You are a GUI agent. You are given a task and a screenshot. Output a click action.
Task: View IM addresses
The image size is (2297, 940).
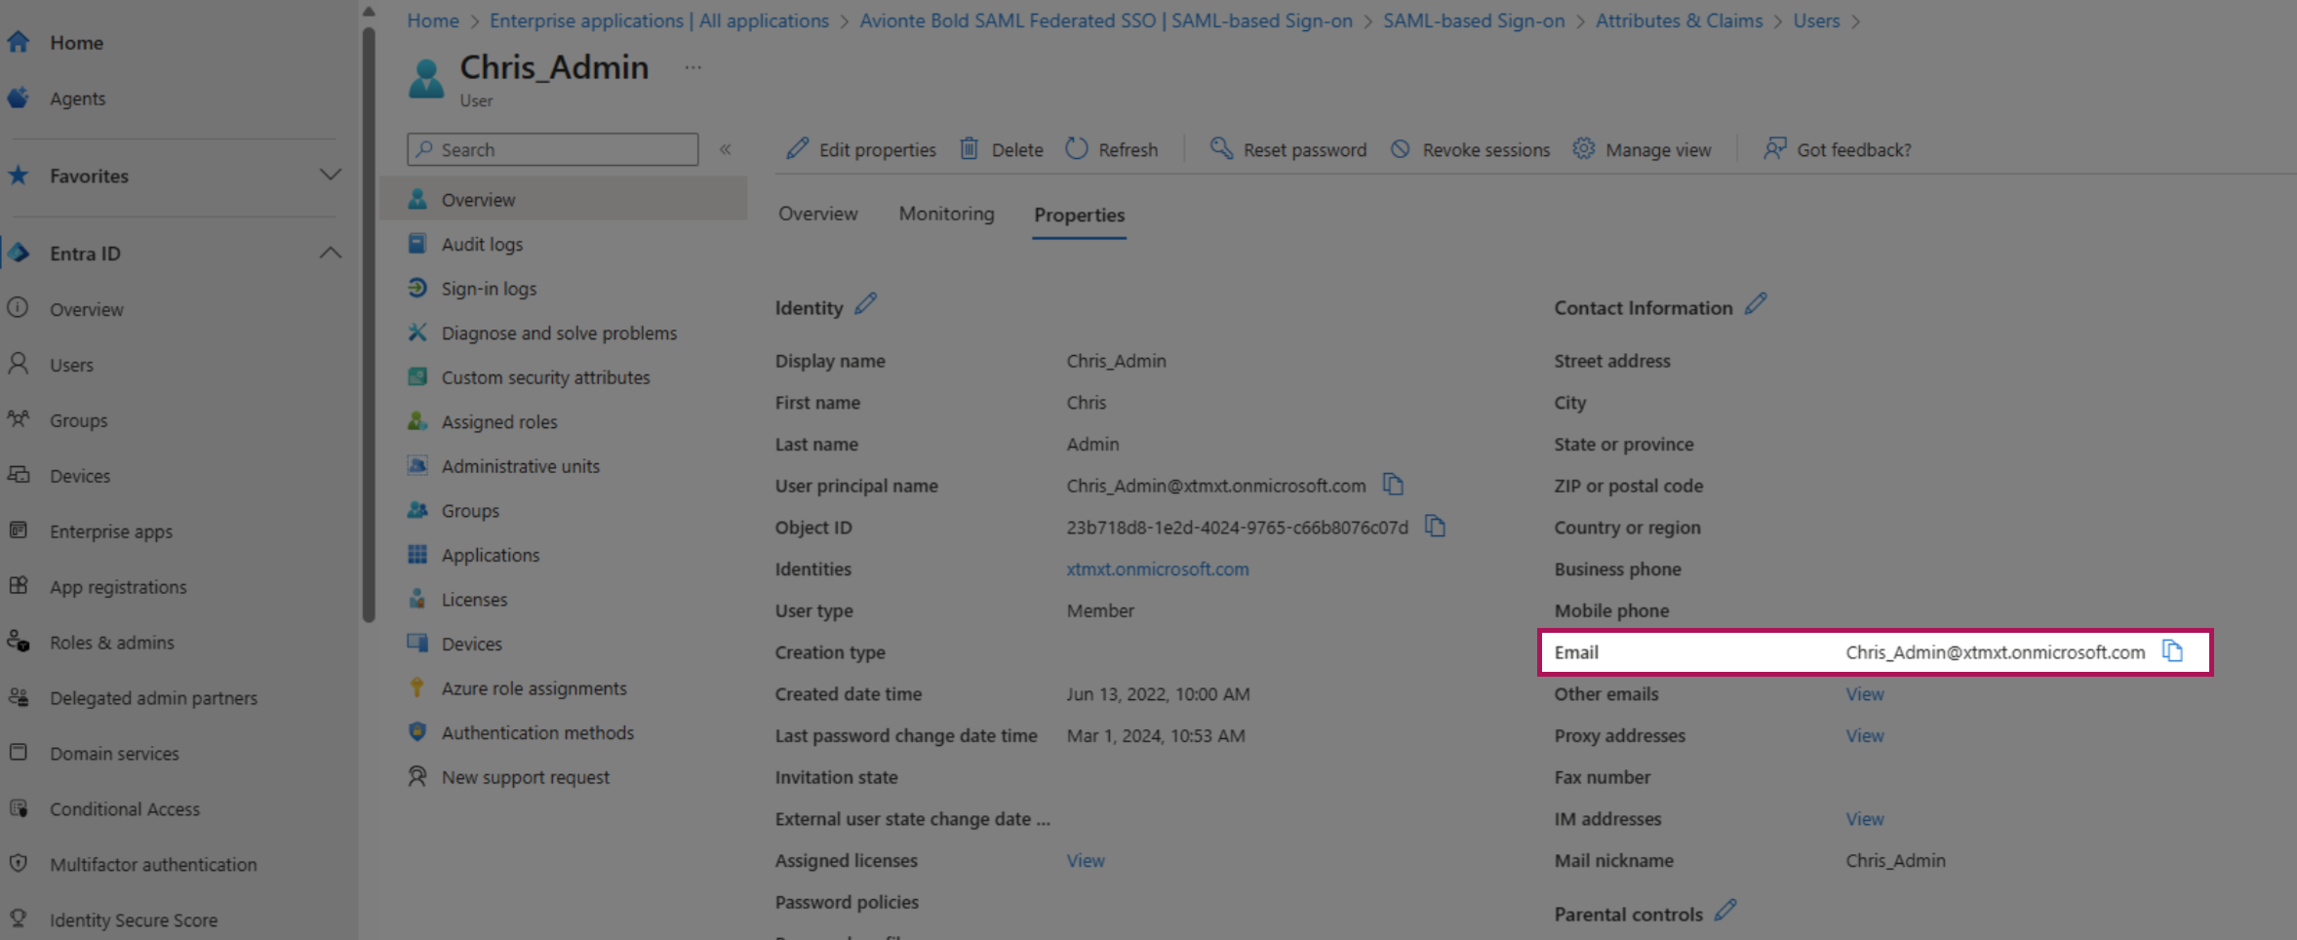coord(1865,819)
